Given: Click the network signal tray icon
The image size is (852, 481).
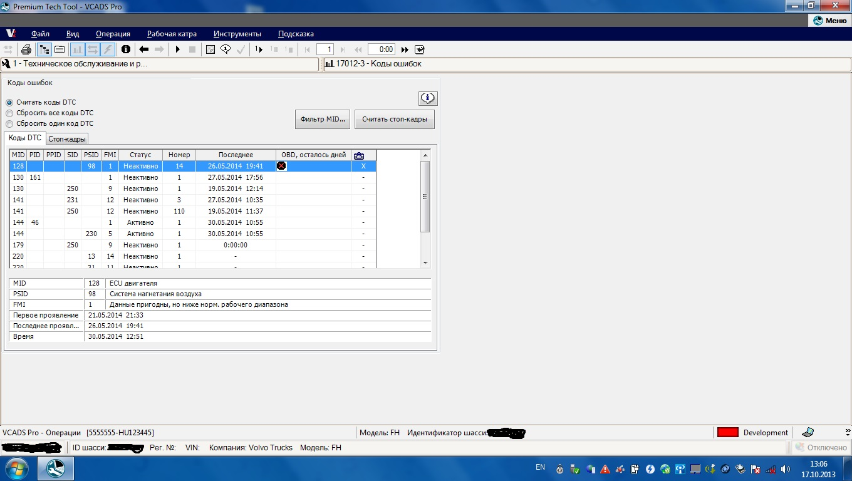Looking at the screenshot, I should click(x=771, y=469).
